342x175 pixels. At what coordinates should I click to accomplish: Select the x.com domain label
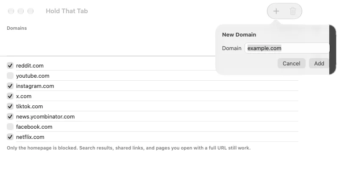(x=24, y=96)
